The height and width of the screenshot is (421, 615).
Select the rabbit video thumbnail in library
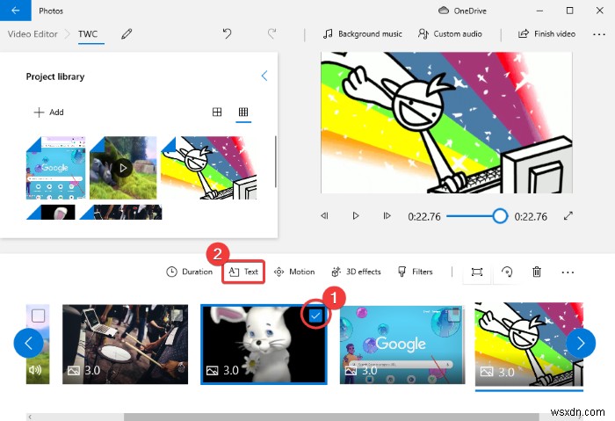pyautogui.click(x=123, y=168)
